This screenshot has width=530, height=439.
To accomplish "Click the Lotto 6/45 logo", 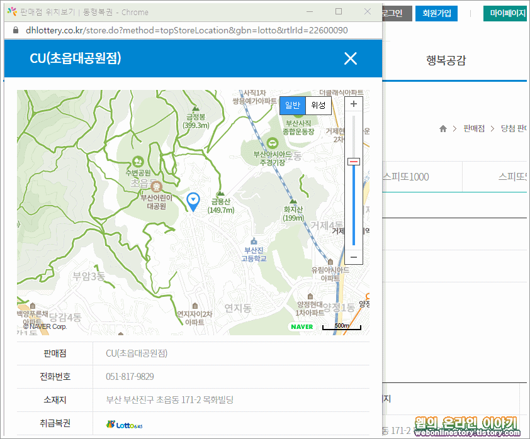I will click(125, 425).
